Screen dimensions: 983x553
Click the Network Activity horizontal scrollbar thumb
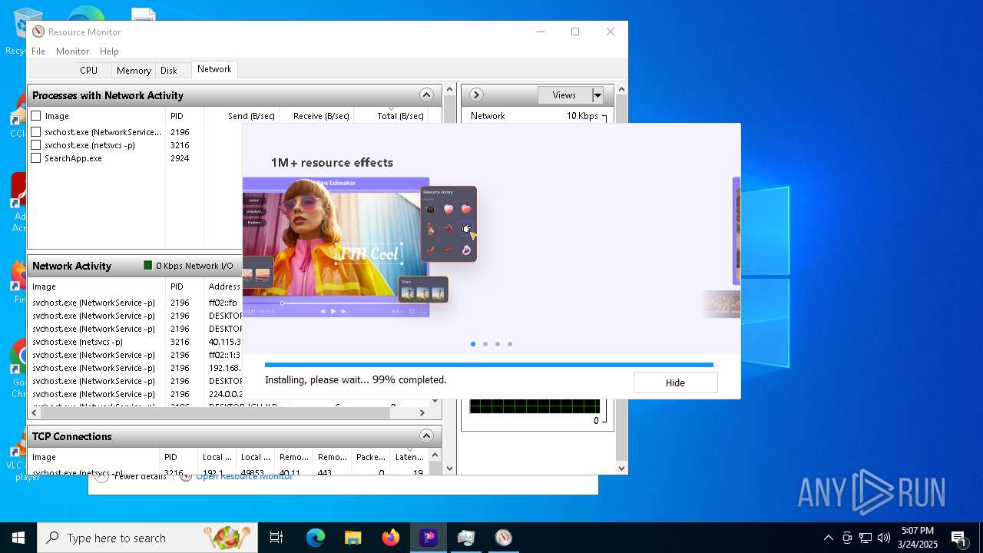[215, 412]
